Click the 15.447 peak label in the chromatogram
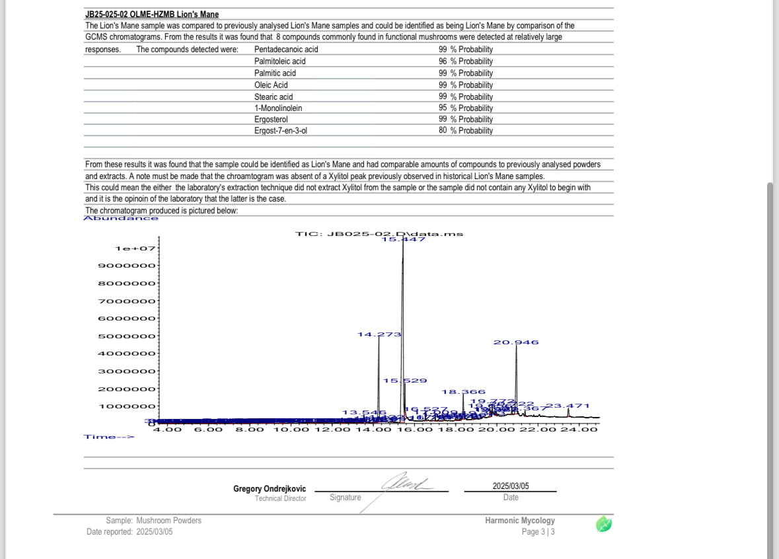This screenshot has width=779, height=559. [404, 239]
